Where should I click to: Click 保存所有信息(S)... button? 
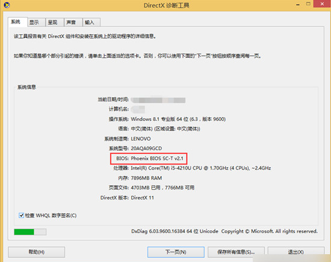(236, 252)
